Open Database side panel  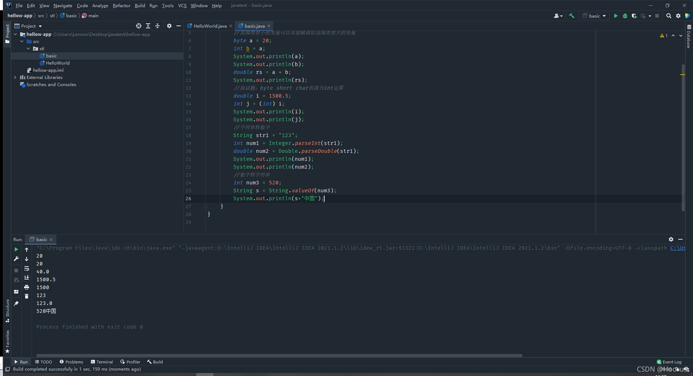point(689,36)
